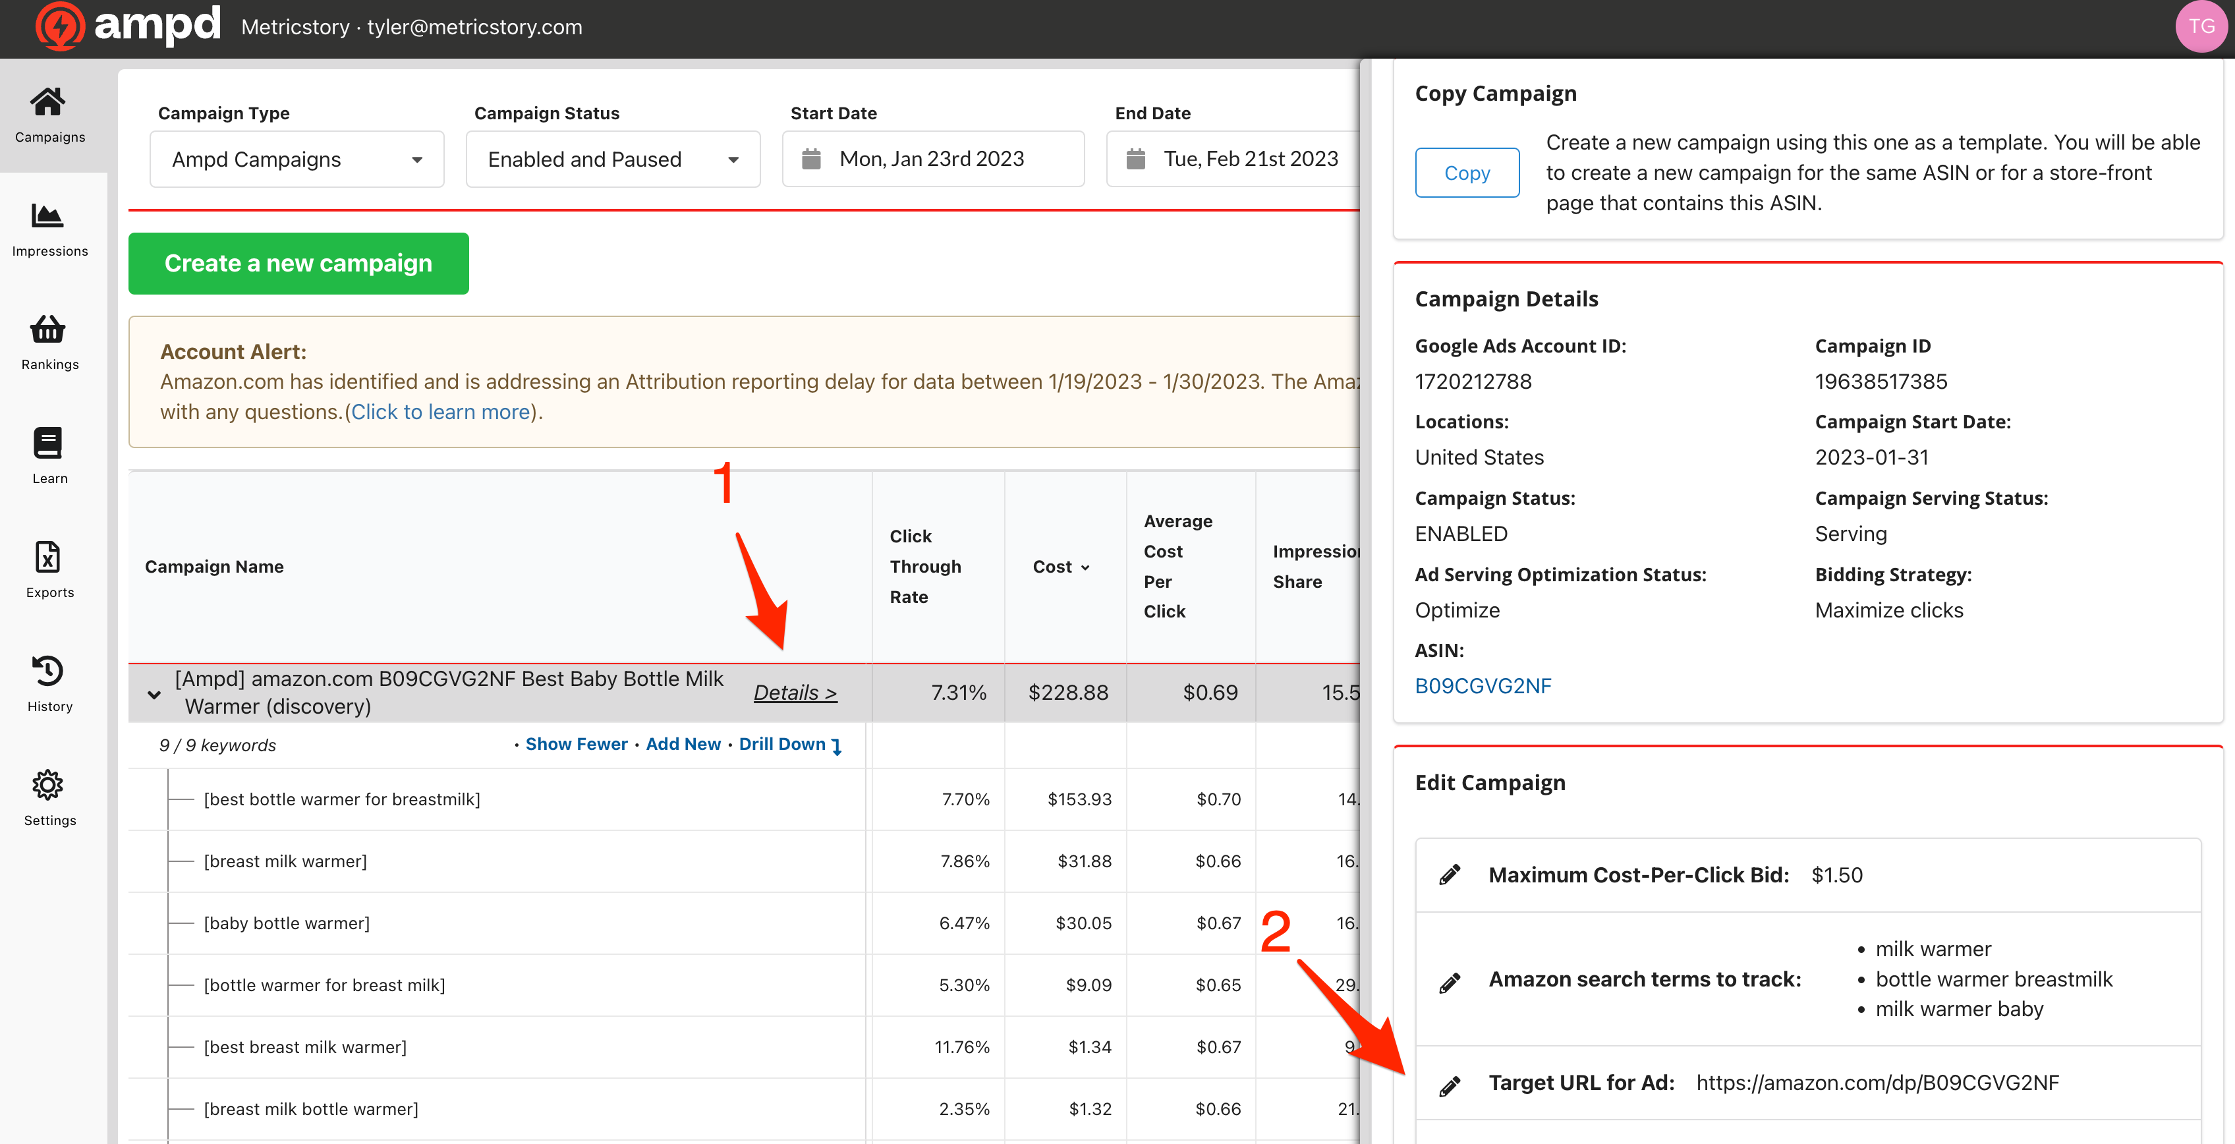Click the Drill Down link
This screenshot has height=1144, width=2235.
point(791,745)
